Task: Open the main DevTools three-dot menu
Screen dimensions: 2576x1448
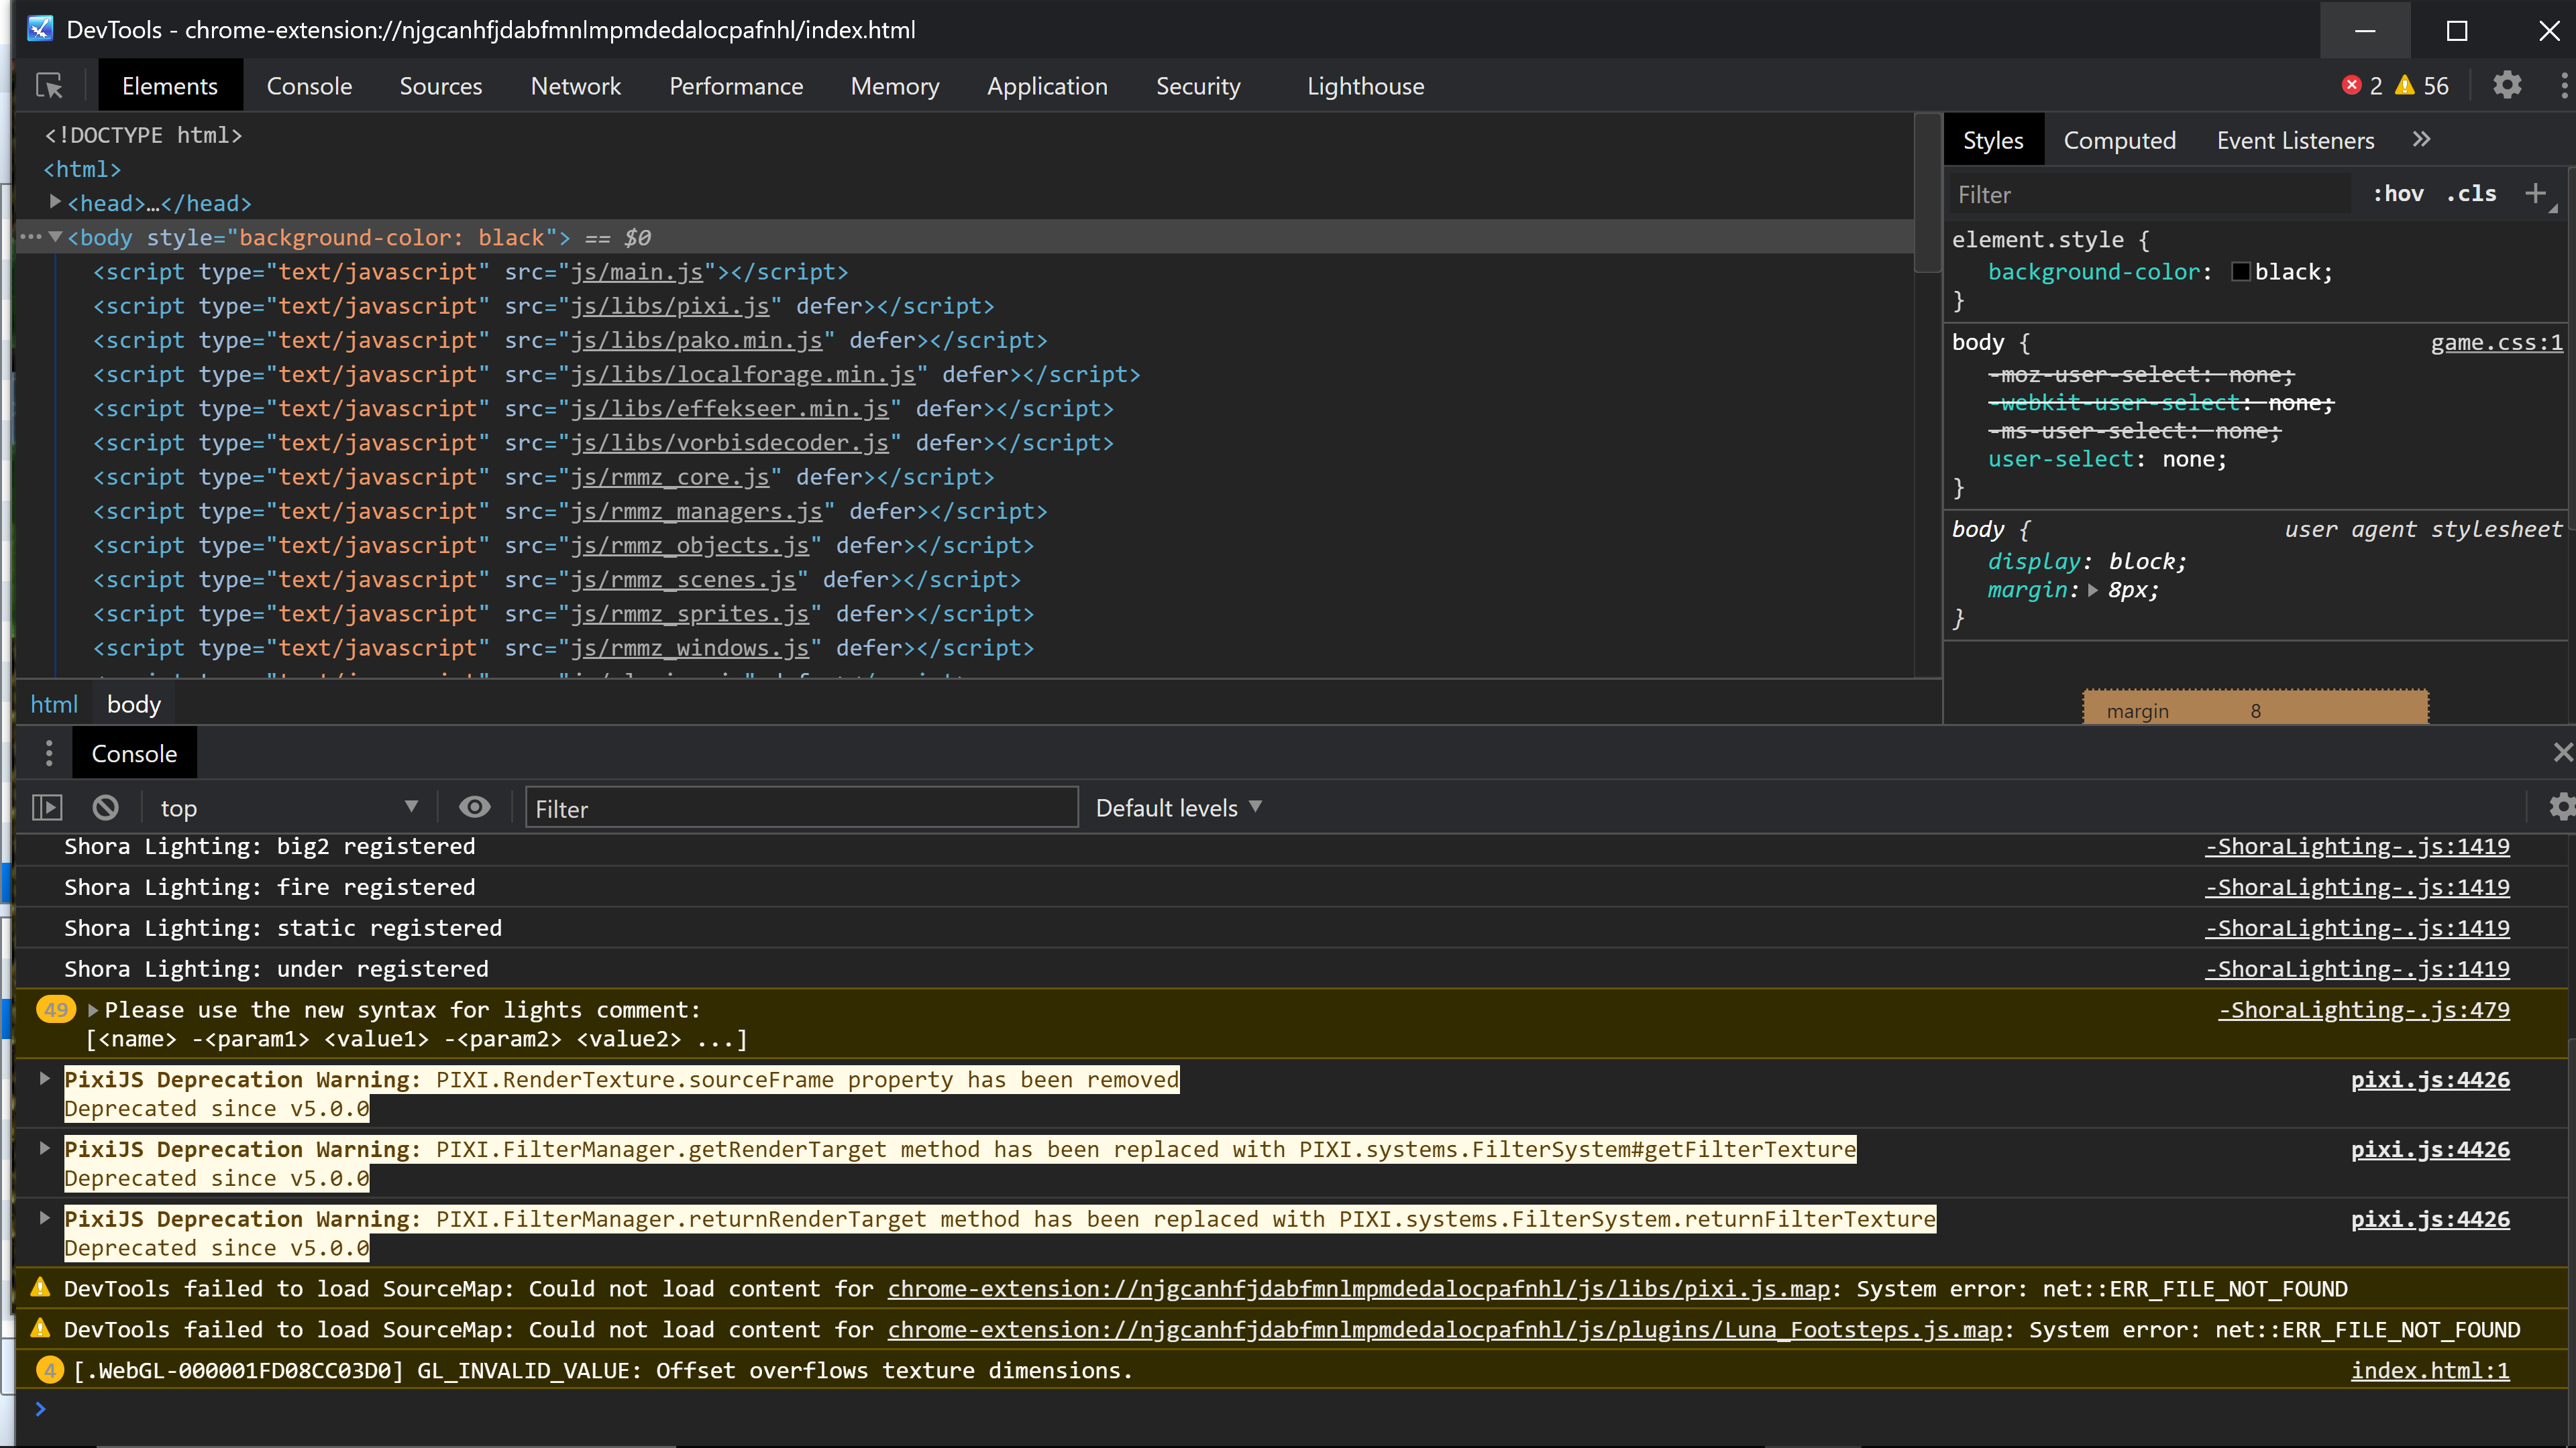Action: pyautogui.click(x=2563, y=86)
